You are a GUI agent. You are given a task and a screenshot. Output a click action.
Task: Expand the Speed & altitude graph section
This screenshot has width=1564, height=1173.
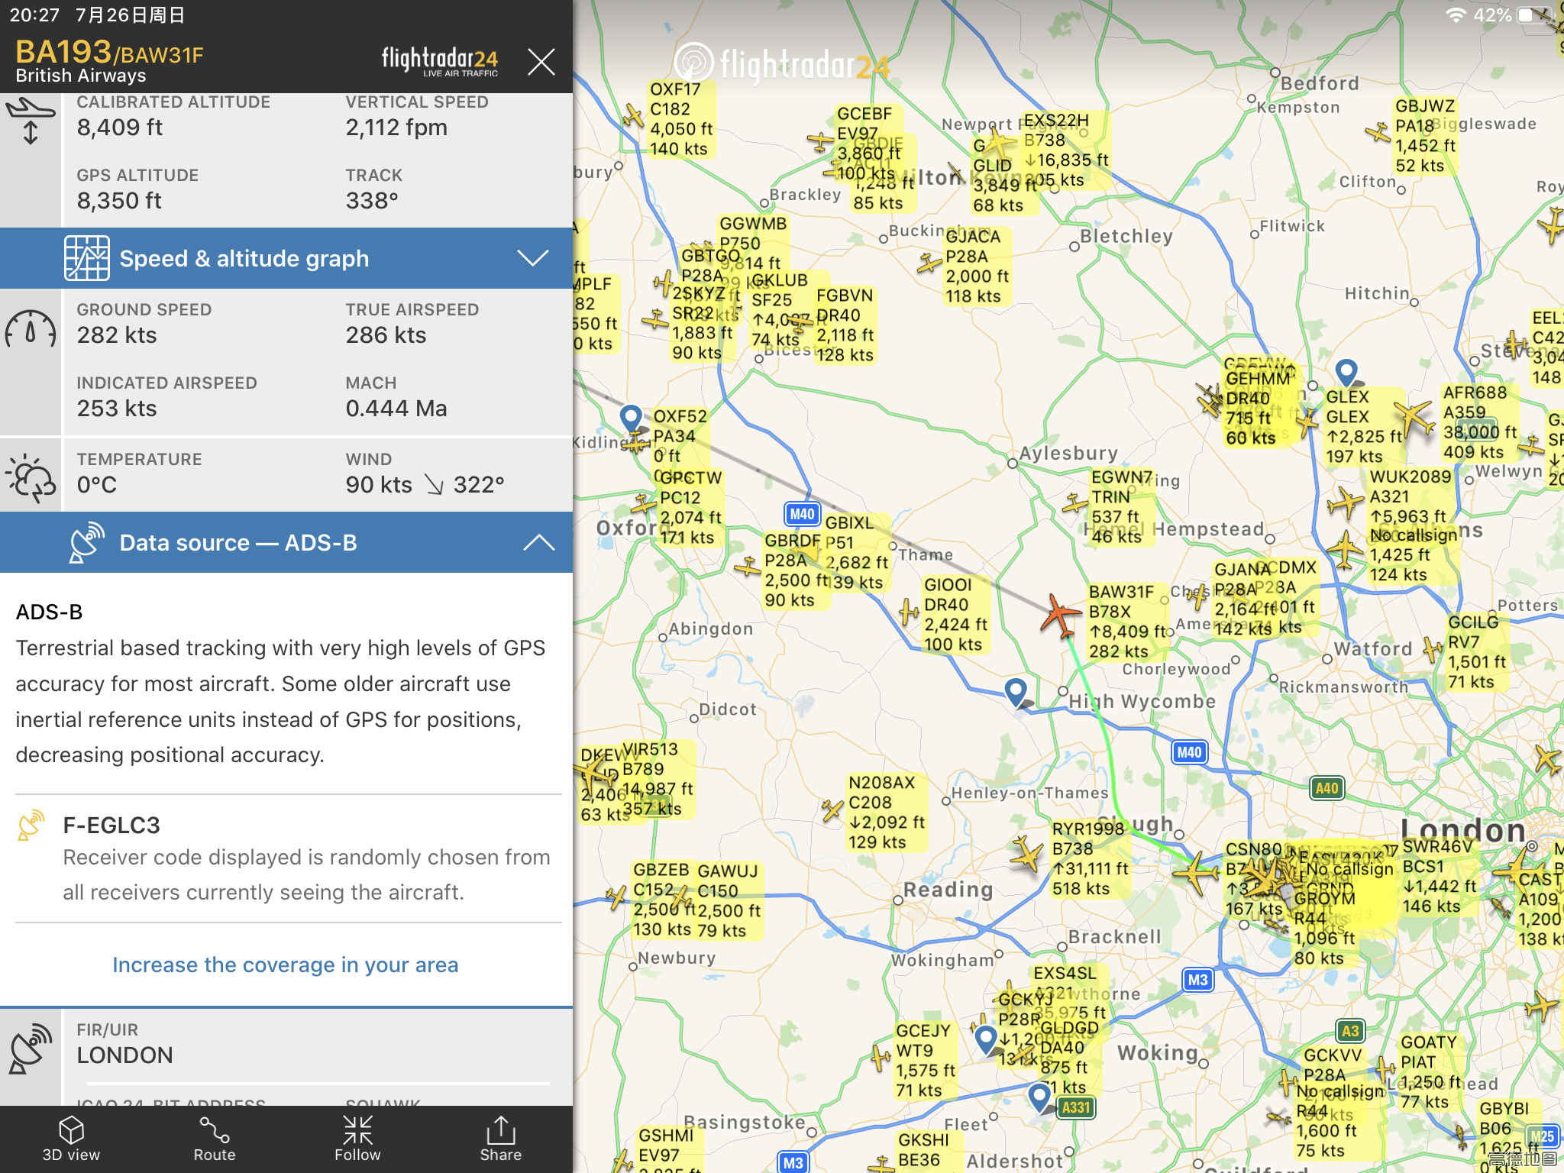click(286, 258)
